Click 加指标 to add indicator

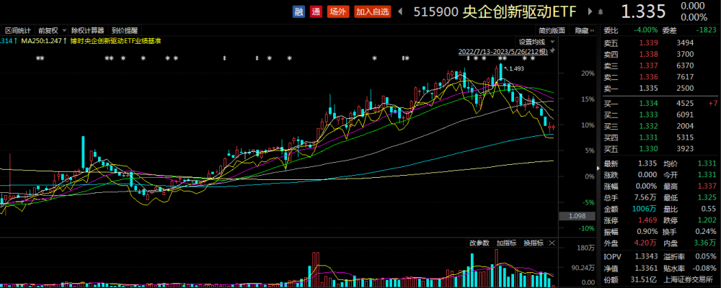[507, 243]
